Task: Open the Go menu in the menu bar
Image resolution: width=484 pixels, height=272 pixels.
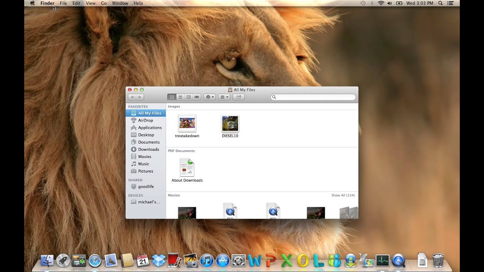Action: tap(104, 3)
